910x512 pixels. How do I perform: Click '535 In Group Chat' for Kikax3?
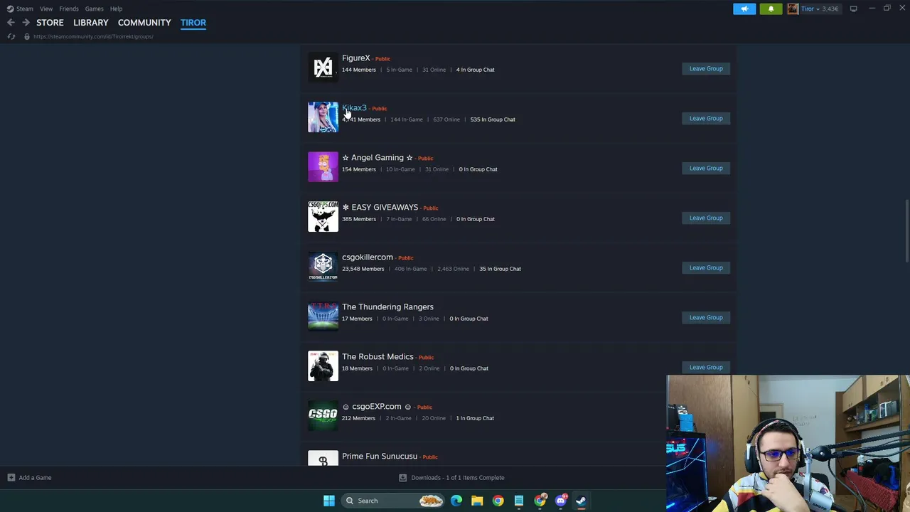[493, 119]
